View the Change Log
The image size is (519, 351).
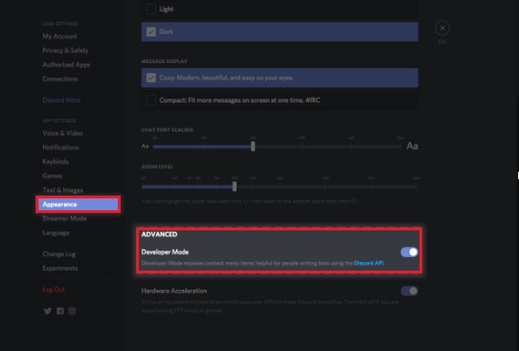(x=58, y=254)
